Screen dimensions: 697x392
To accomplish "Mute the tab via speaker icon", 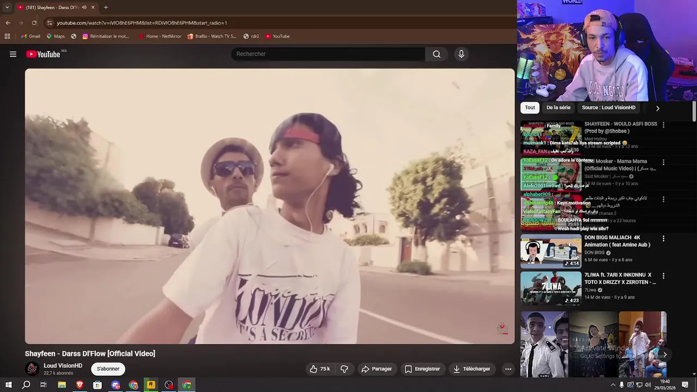I will tap(84, 8).
